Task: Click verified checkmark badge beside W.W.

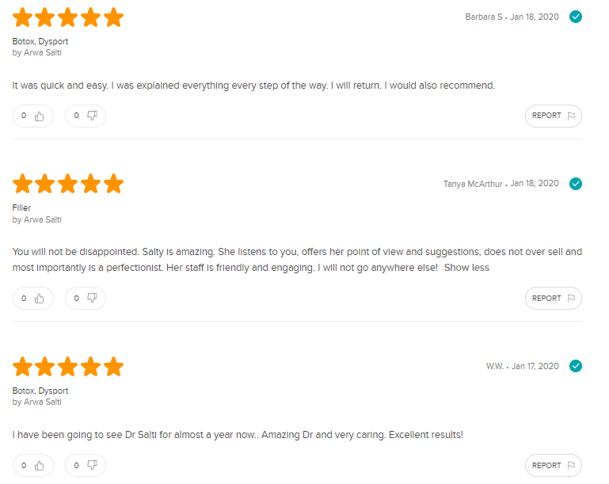Action: [x=576, y=366]
